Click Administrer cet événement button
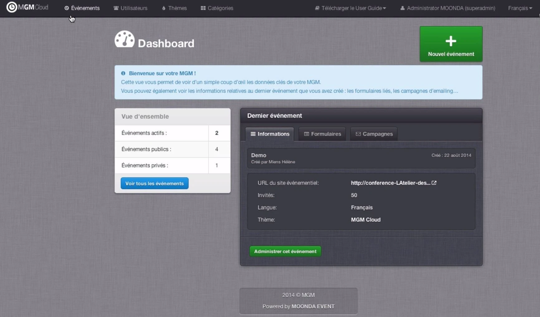Image resolution: width=540 pixels, height=317 pixels. click(x=285, y=252)
